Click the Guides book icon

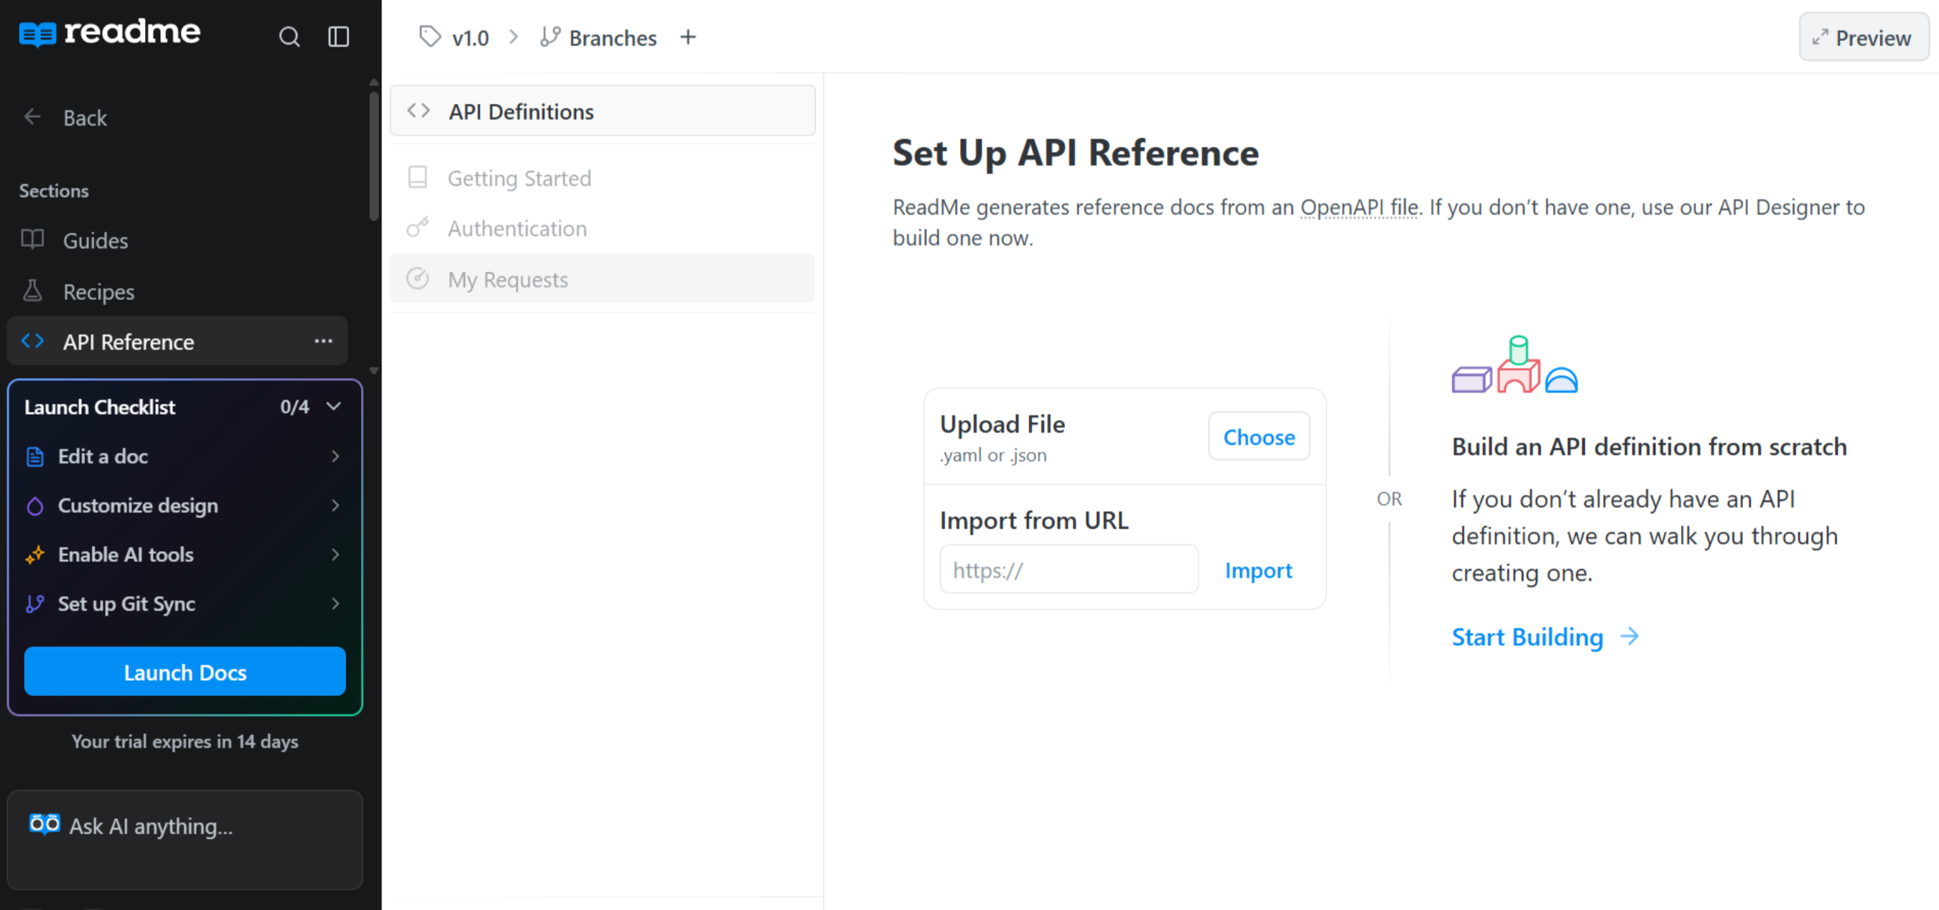click(32, 240)
